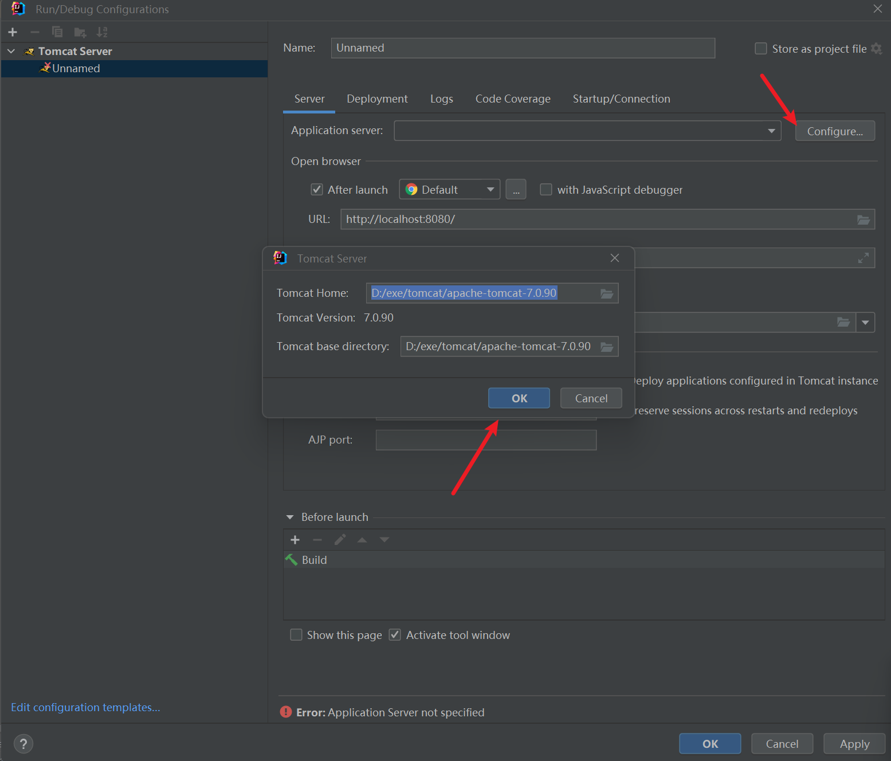Click the URL input field
891x761 pixels.
point(607,219)
